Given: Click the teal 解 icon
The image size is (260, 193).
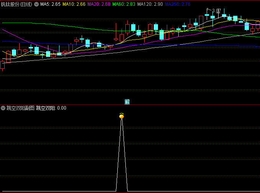Looking at the screenshot, I should (127, 102).
